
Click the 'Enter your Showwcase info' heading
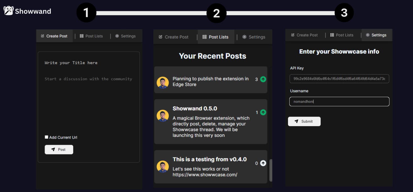339,52
